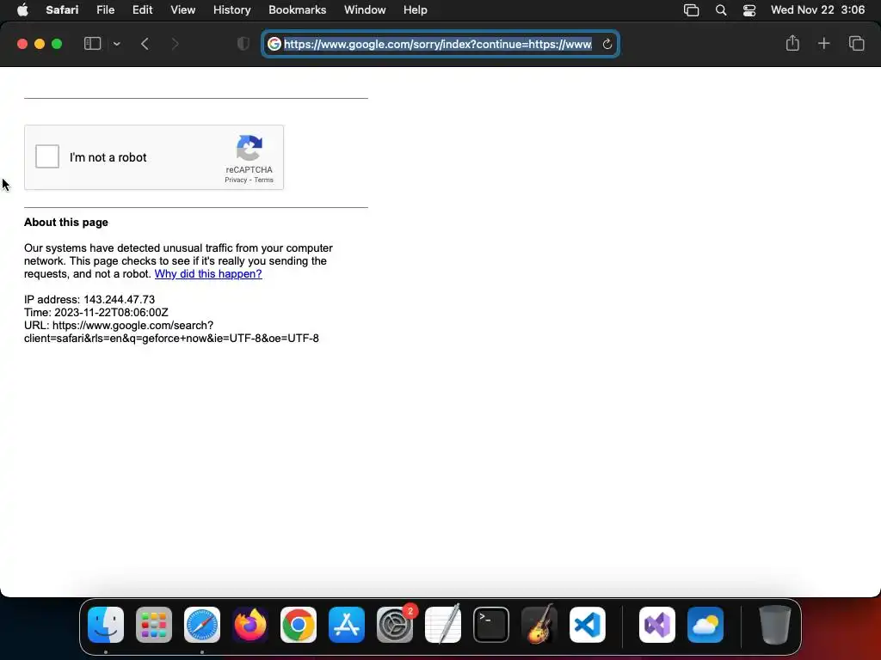
Task: Expand the sidebar tab group dropdown
Action: click(116, 44)
